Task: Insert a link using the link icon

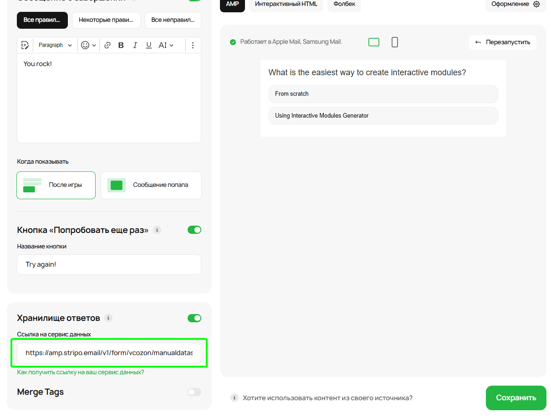Action: [x=107, y=45]
